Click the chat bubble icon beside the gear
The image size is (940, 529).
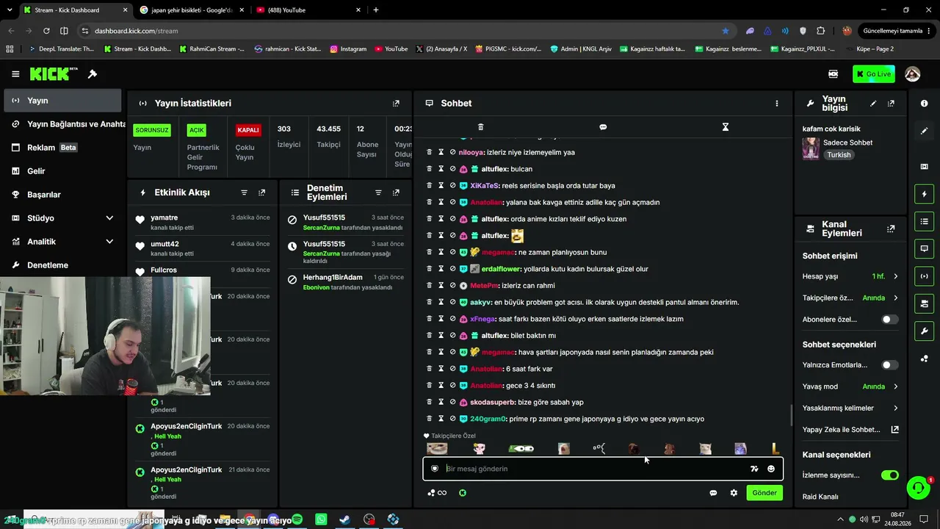[x=713, y=493]
